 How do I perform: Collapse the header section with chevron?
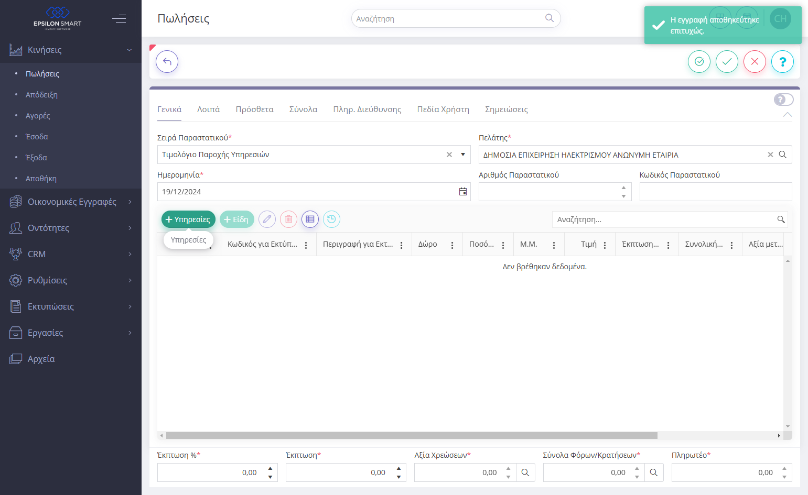[x=787, y=114]
